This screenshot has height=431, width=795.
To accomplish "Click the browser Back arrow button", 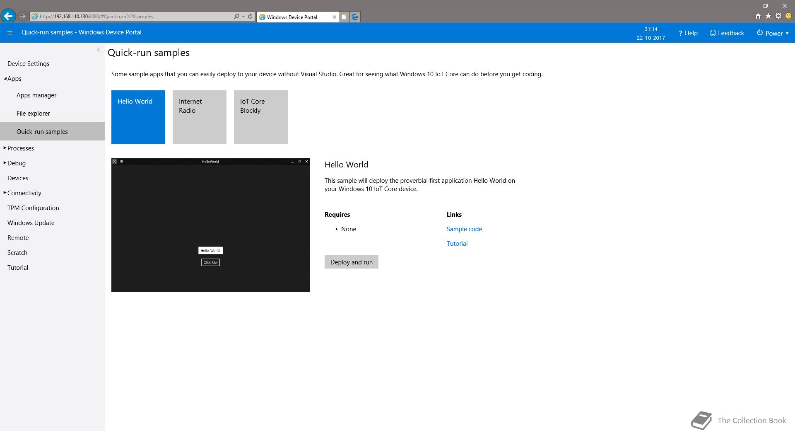I will click(8, 16).
